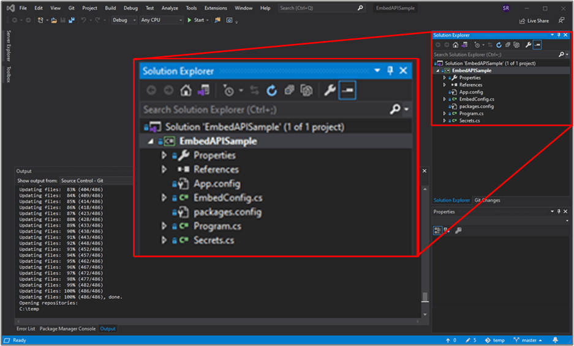The image size is (574, 346).
Task: Switch to the Error List tab
Action: click(x=26, y=329)
